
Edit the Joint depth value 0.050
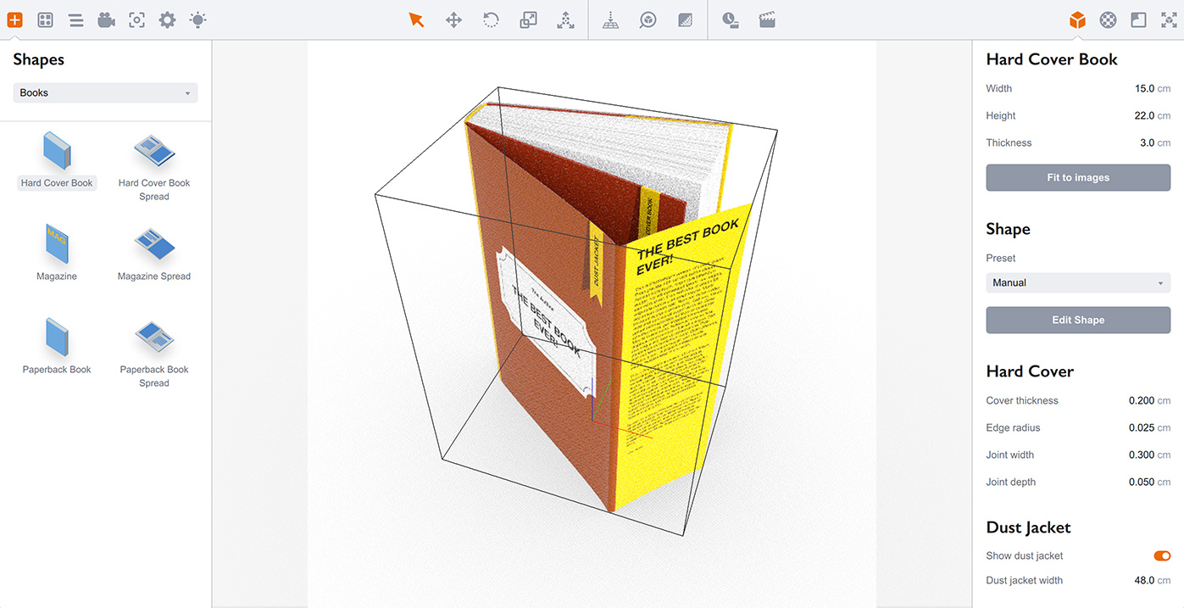(1142, 482)
